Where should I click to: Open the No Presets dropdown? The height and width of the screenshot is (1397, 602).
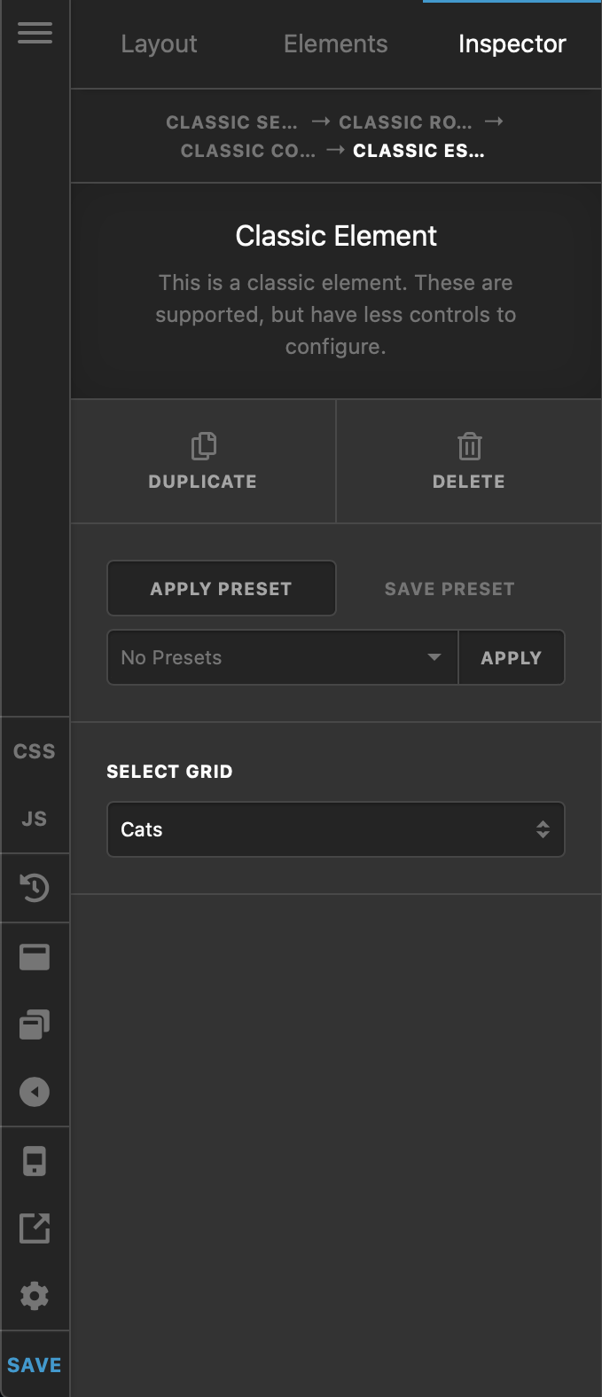coord(281,657)
